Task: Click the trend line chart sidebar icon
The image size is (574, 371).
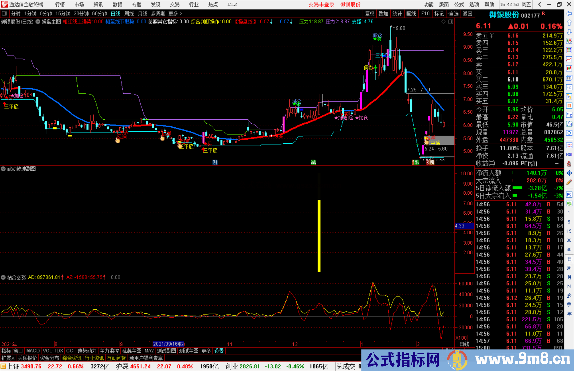Action: coord(569,59)
